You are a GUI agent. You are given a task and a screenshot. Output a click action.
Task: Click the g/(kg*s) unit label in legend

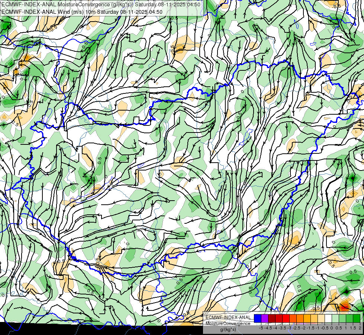pyautogui.click(x=228, y=330)
